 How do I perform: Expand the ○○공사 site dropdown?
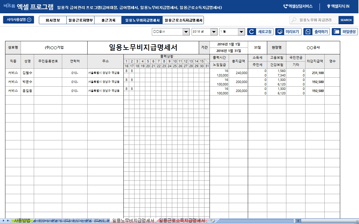coord(186,32)
